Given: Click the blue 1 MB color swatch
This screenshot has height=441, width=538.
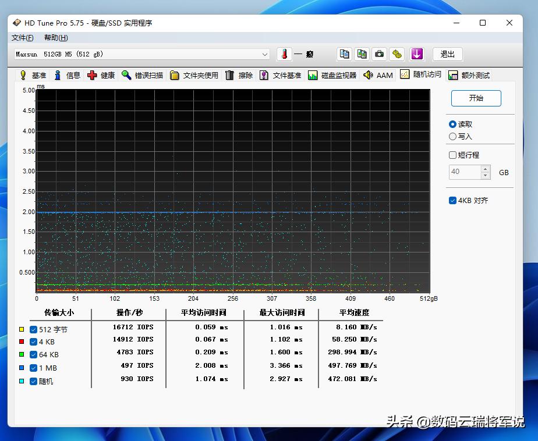Looking at the screenshot, I should click(x=22, y=368).
